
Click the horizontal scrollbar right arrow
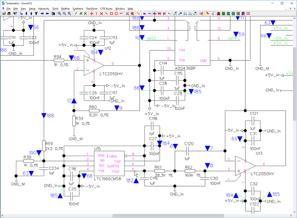tap(291, 216)
